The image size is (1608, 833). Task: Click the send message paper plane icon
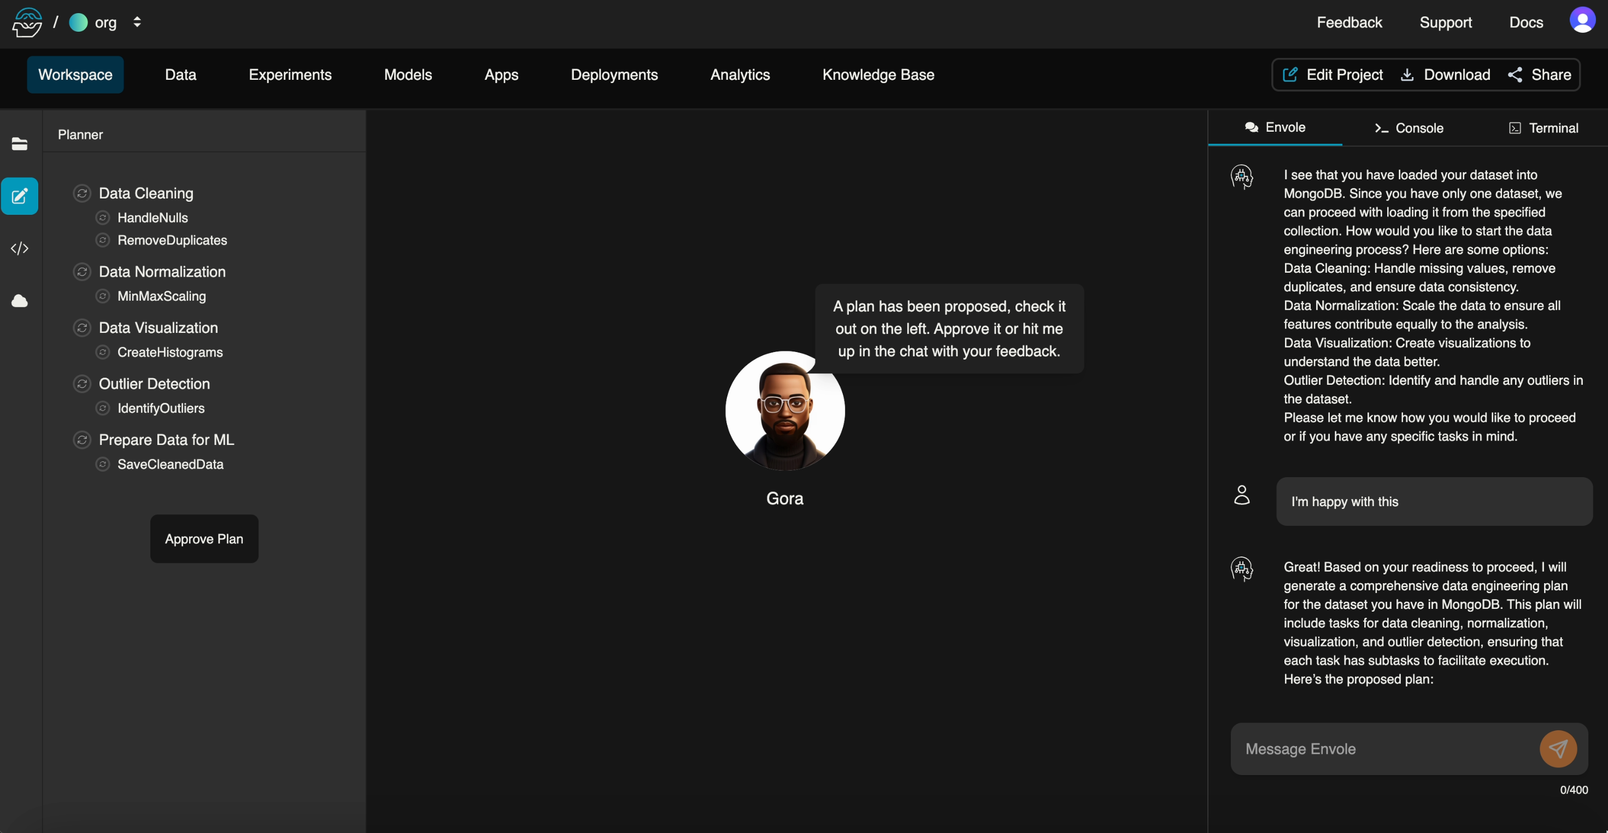1557,749
